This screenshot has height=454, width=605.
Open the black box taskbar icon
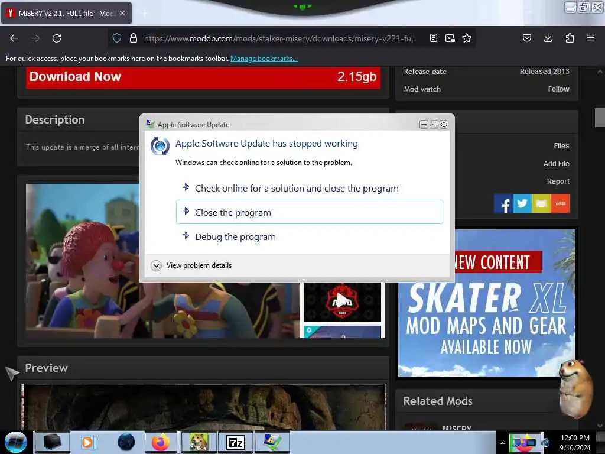tap(52, 442)
